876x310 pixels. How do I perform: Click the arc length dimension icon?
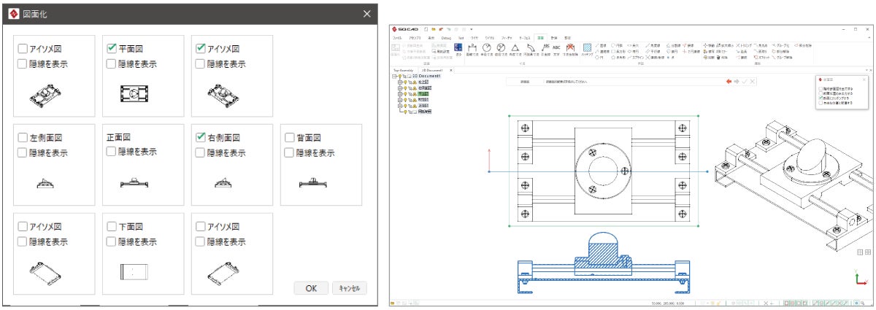[x=531, y=47]
